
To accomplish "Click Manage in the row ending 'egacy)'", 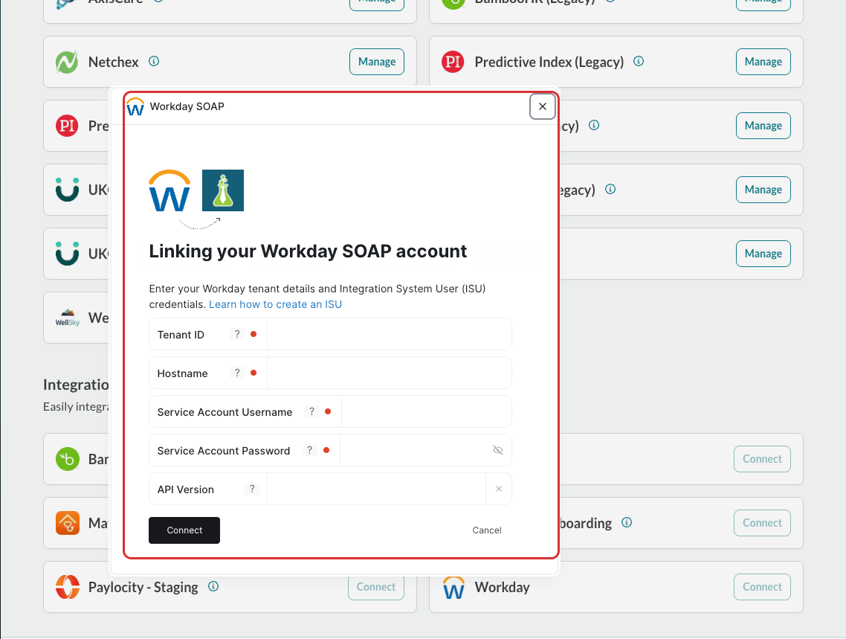I will point(763,190).
